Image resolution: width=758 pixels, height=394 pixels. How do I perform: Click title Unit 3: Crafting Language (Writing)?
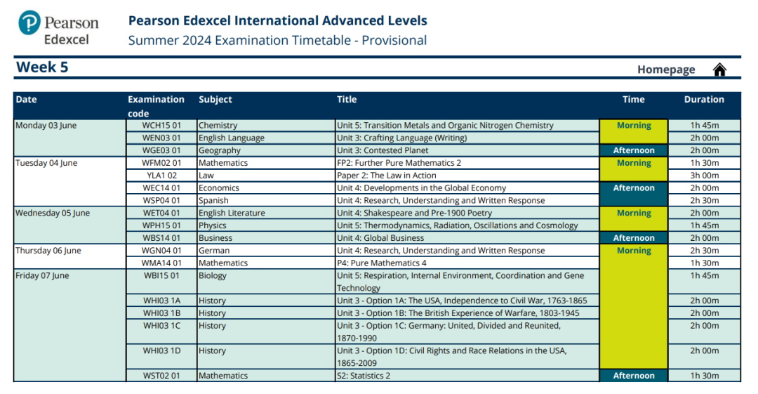pyautogui.click(x=401, y=138)
